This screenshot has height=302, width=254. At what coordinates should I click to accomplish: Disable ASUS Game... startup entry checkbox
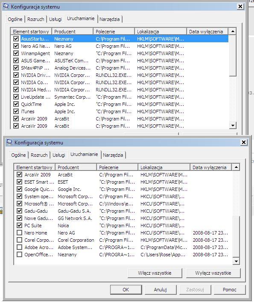coord(16,61)
